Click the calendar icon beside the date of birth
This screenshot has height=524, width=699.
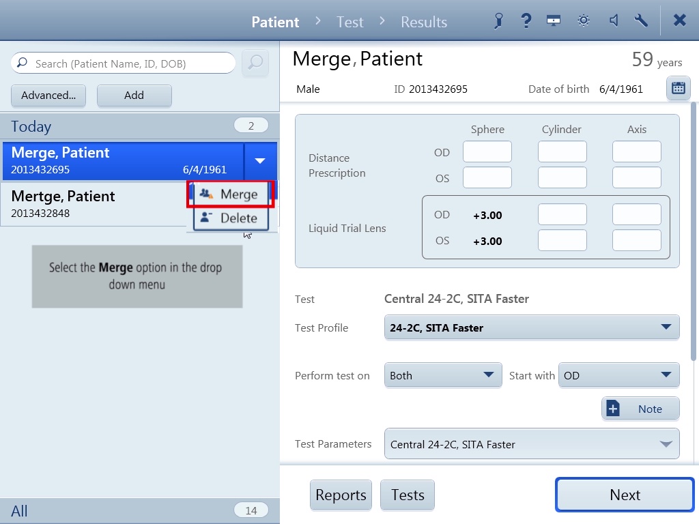pos(678,88)
